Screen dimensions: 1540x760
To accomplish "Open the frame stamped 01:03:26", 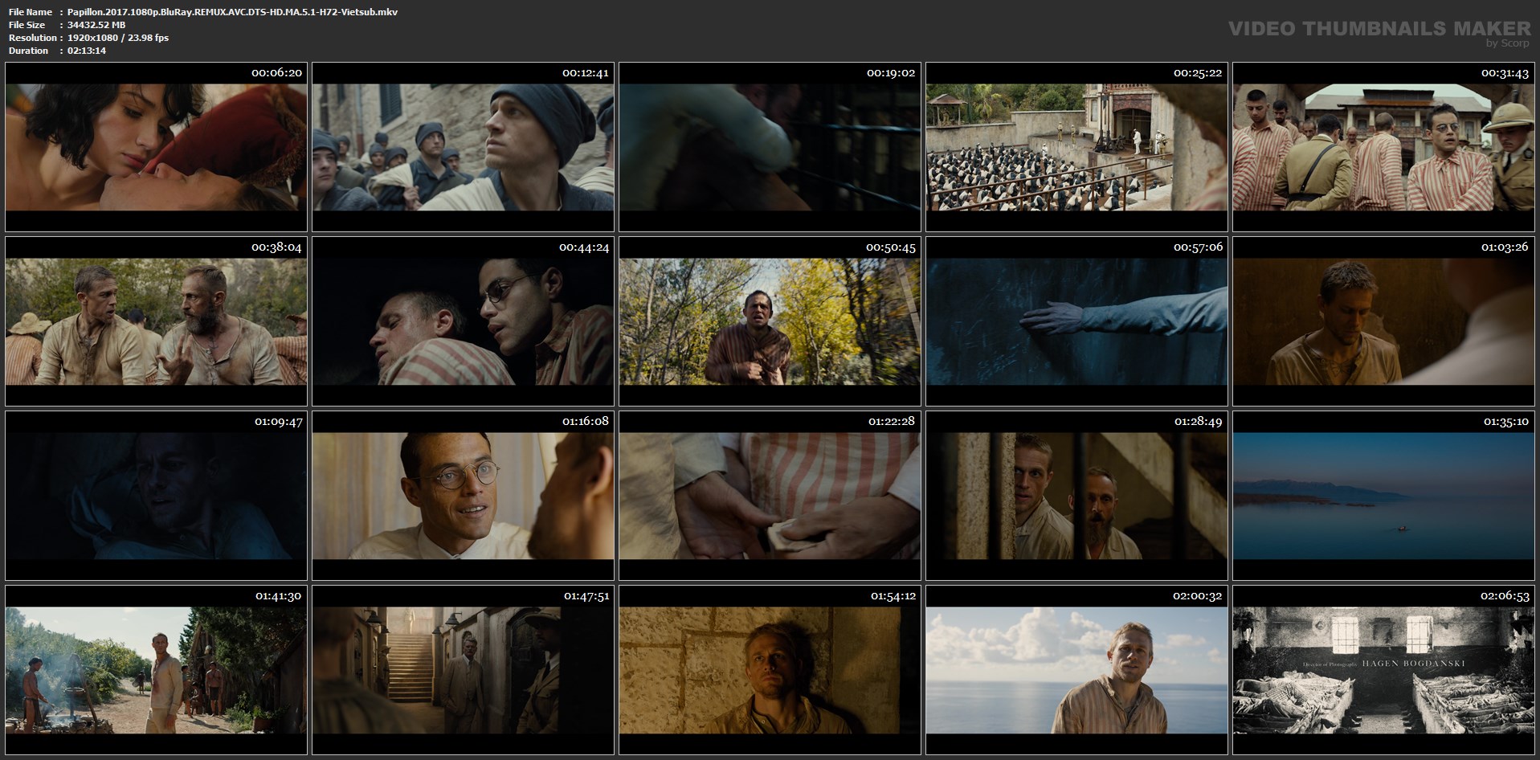I will coord(1383,321).
